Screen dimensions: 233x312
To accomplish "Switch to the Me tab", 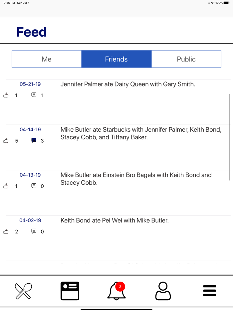I will pyautogui.click(x=47, y=59).
